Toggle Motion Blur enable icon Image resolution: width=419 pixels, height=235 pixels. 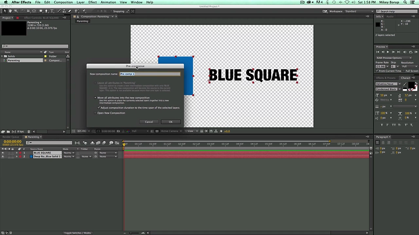coord(104,143)
